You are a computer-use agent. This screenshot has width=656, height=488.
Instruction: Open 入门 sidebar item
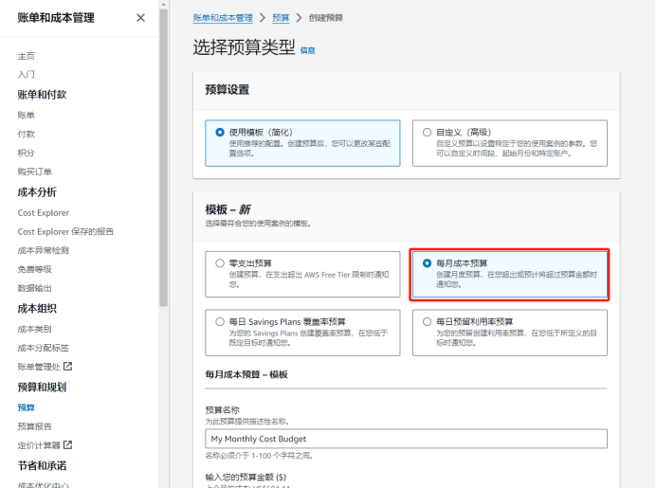26,75
